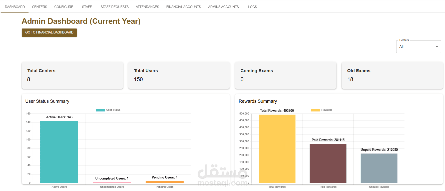Click the 'Paid Rewards' axis label
The width and height of the screenshot is (445, 191).
tap(328, 187)
